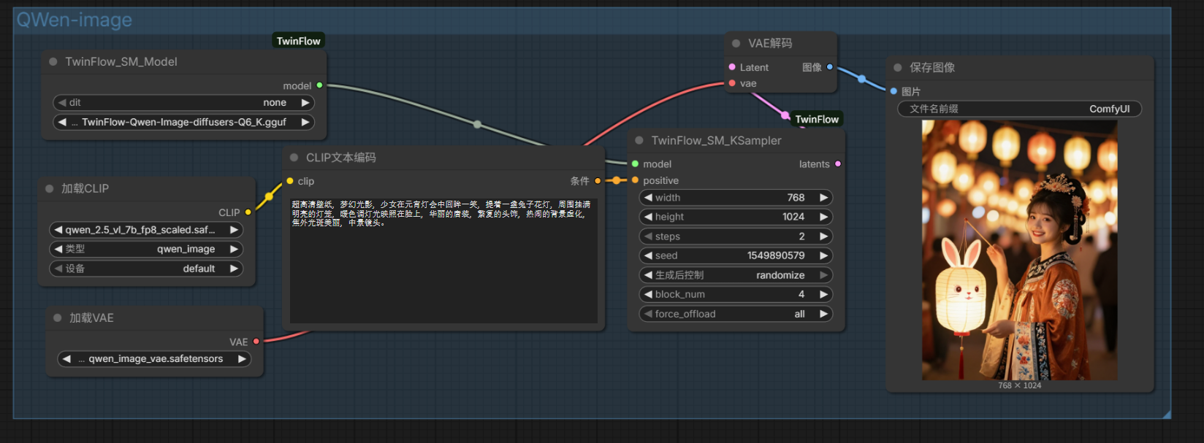
Task: Open the force_offload dropdown set to all
Action: [736, 315]
